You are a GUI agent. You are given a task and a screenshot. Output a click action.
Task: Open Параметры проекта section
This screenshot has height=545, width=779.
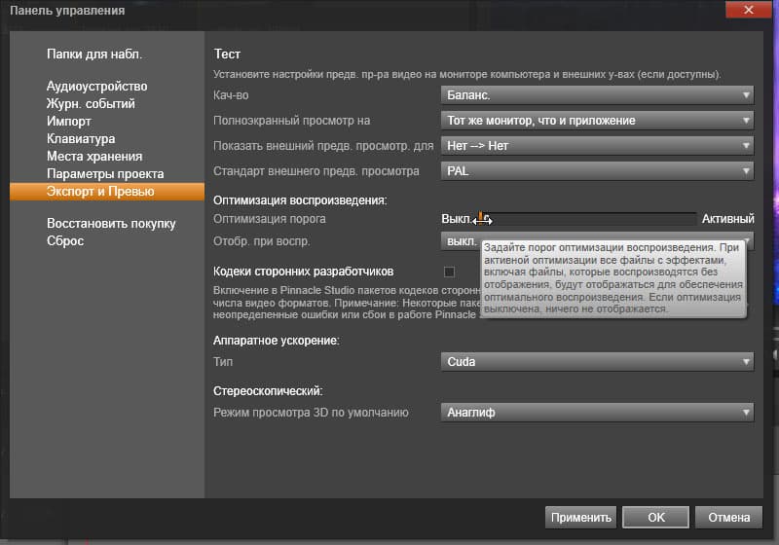click(x=105, y=174)
